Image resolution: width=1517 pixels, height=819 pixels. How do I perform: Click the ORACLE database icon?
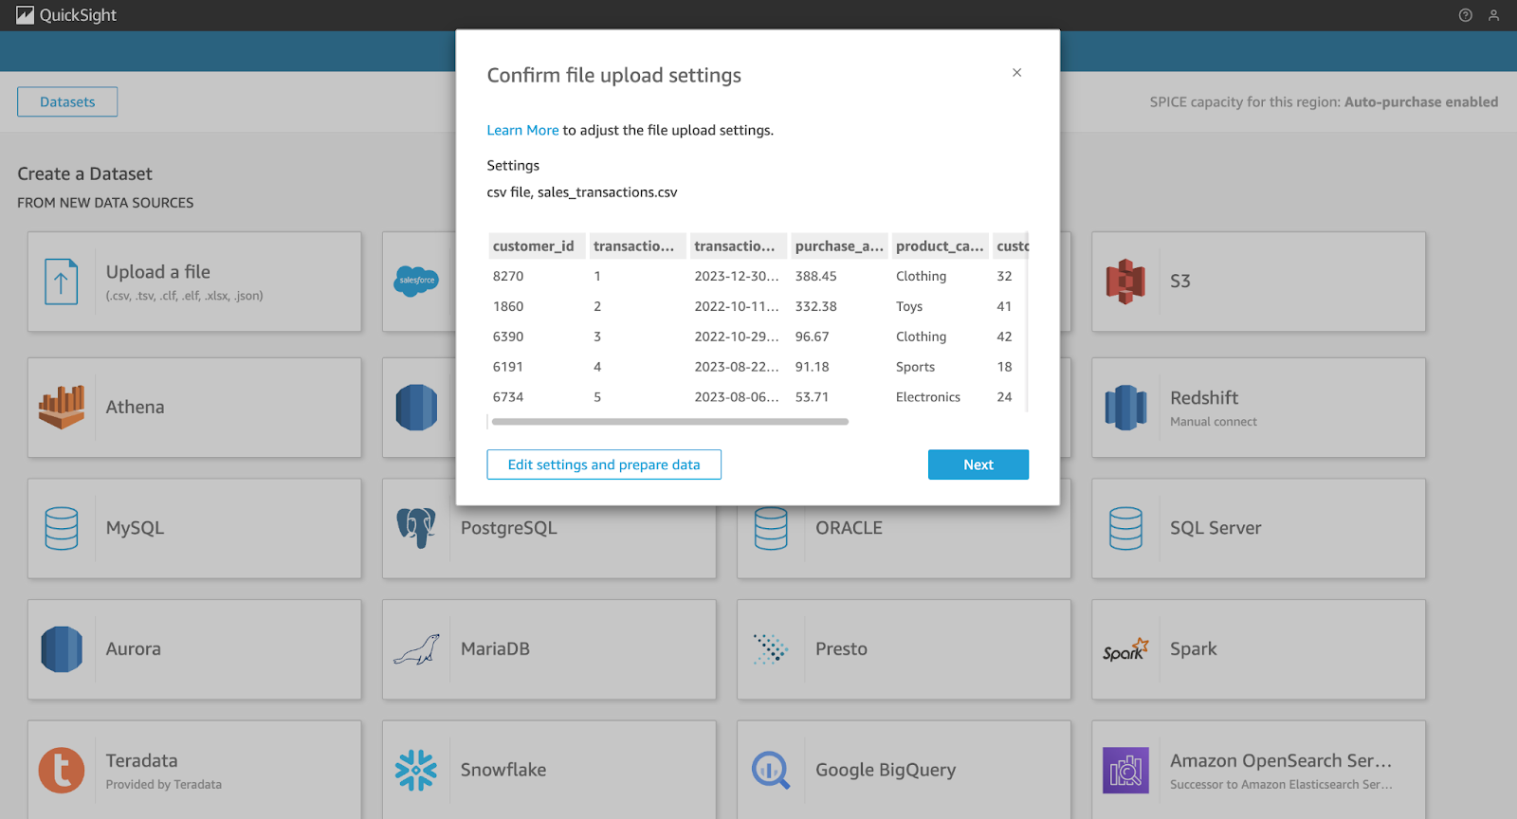[x=771, y=529]
